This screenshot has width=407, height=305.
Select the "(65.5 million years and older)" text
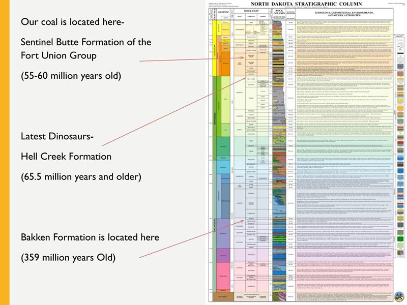pos(81,177)
